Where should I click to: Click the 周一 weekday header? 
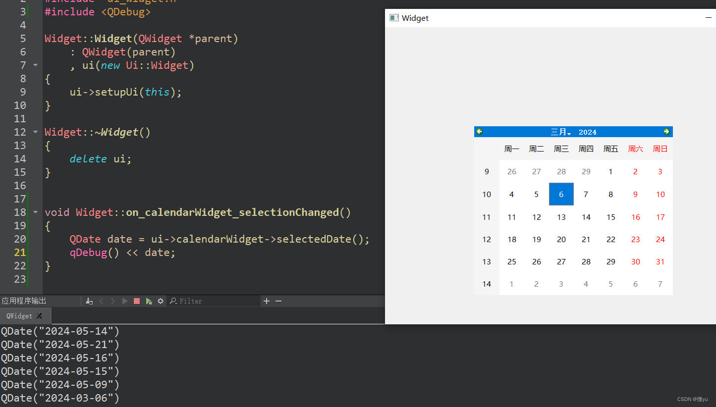coord(512,149)
